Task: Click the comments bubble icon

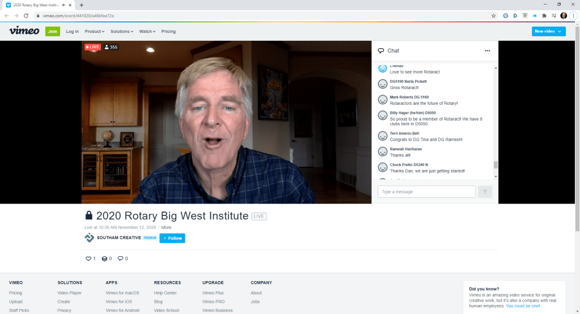Action: 120,258
